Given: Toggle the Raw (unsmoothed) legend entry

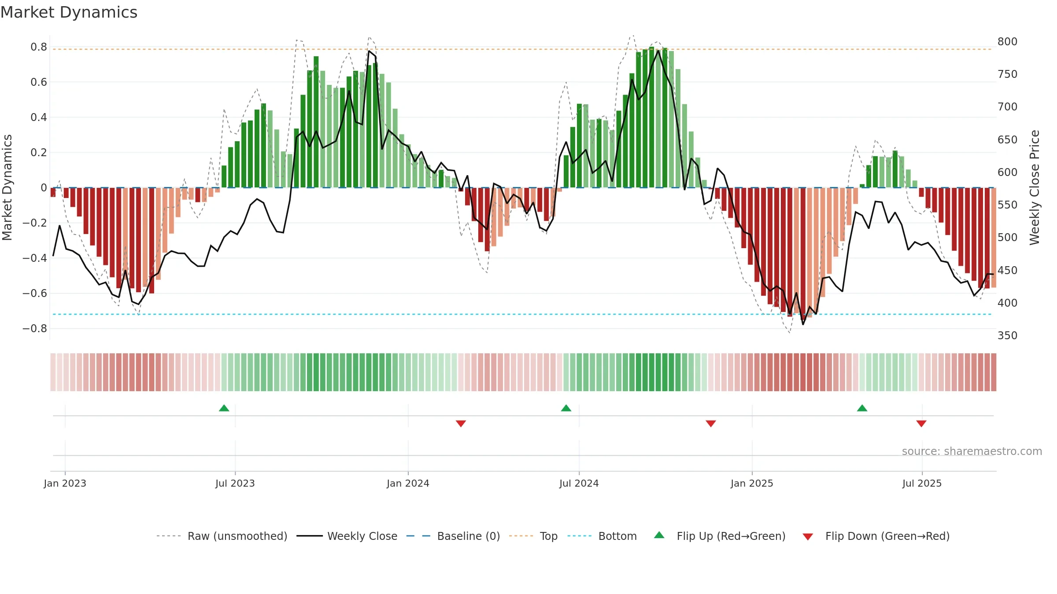Looking at the screenshot, I should 222,536.
